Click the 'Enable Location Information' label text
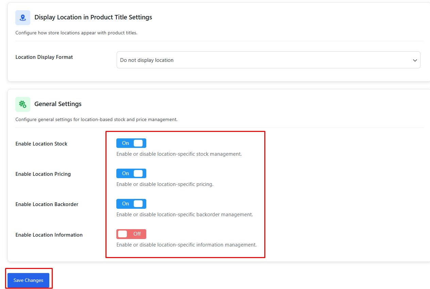Screen dimensions: 430x289 click(49, 235)
